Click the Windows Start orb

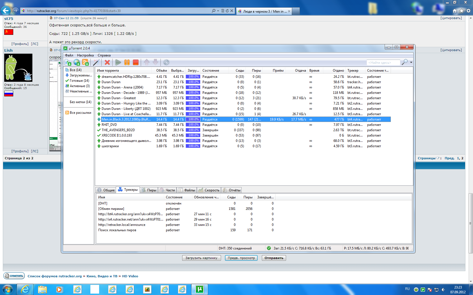(7, 289)
